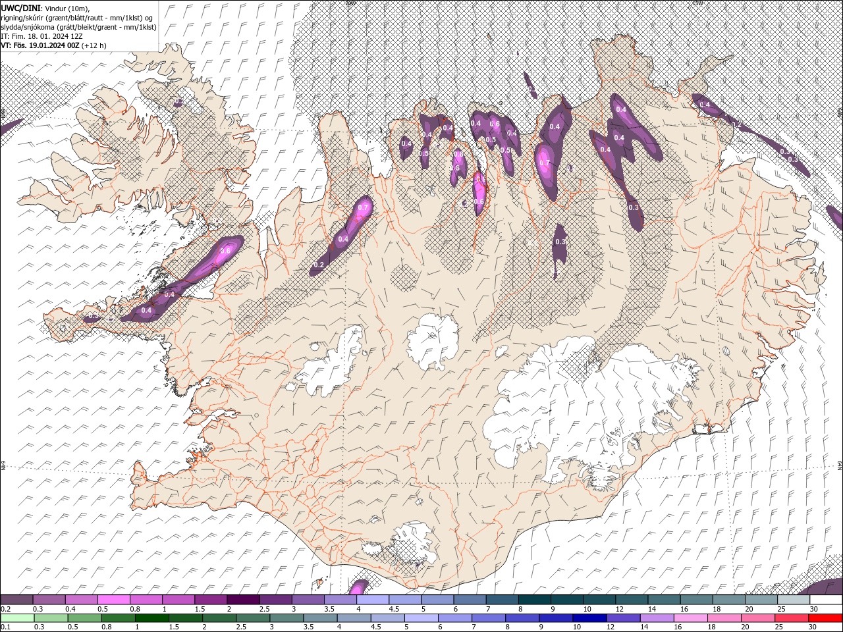The image size is (843, 632).
Task: Click the bright pink swatch between 0.5 and 0.8
Action: [x=113, y=600]
